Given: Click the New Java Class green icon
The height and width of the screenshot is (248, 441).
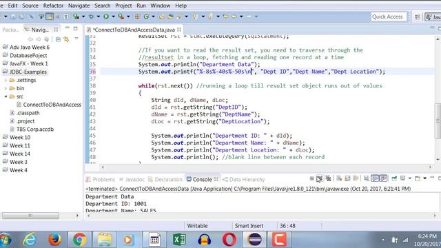Looking at the screenshot, I should 146,17.
